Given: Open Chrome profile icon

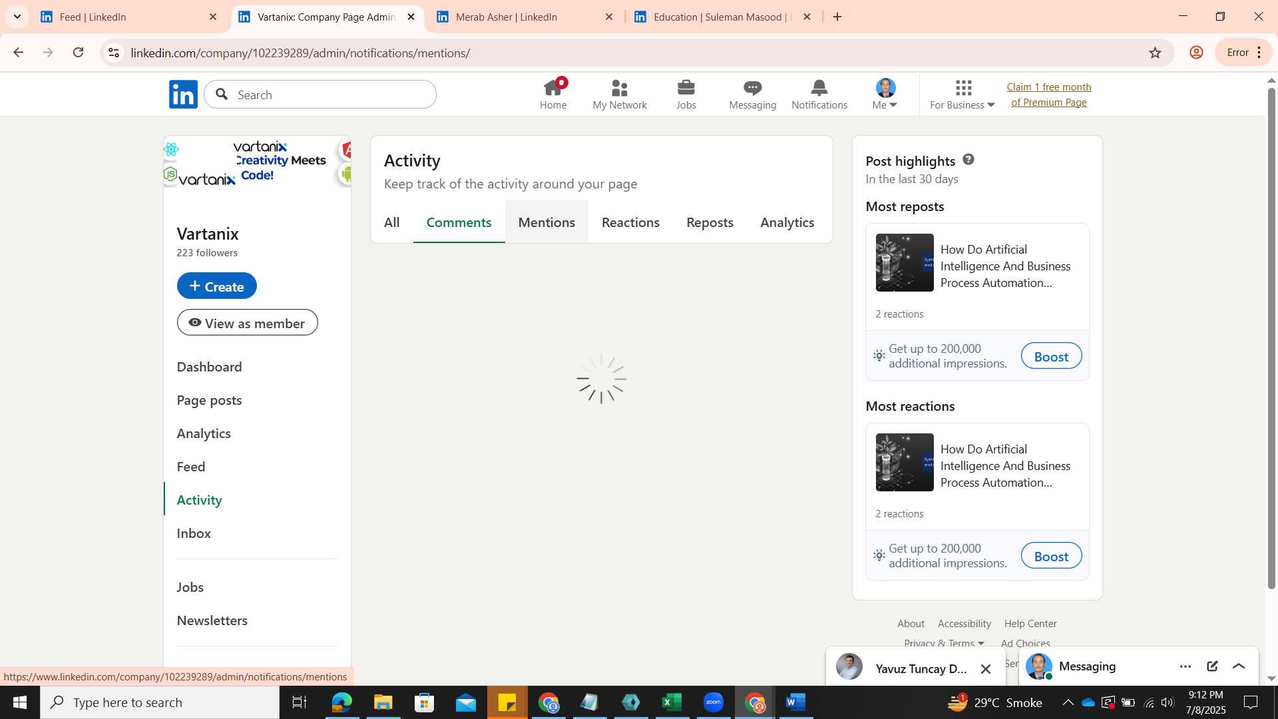Looking at the screenshot, I should (x=1196, y=53).
